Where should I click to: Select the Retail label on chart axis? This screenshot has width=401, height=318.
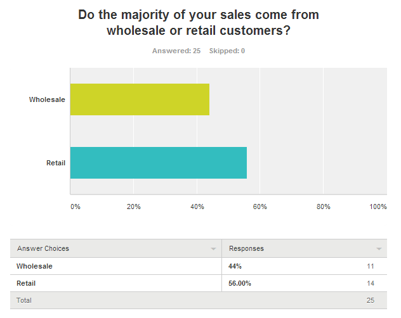[56, 163]
